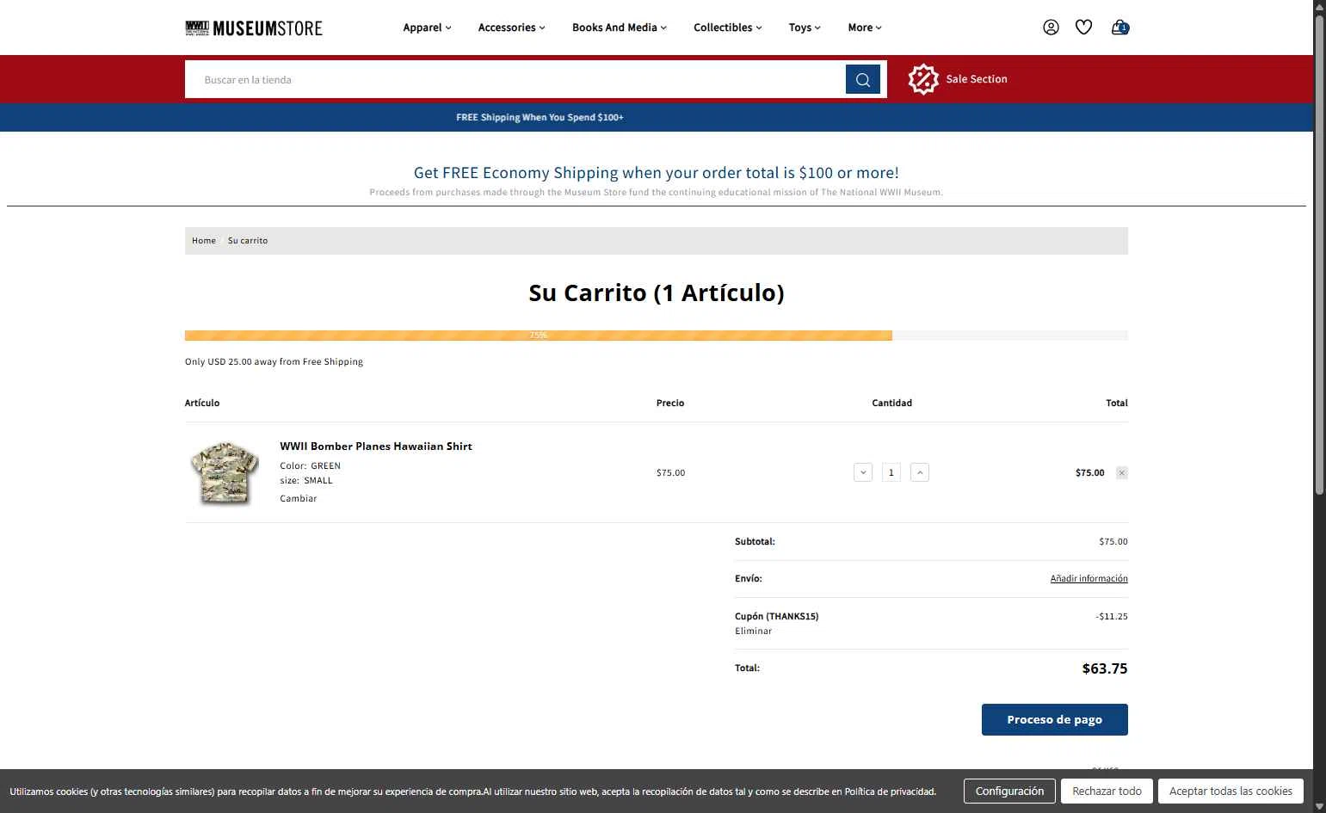Click the -$11.25 coupon discount value
Viewport: 1326px width, 813px height.
(1112, 616)
